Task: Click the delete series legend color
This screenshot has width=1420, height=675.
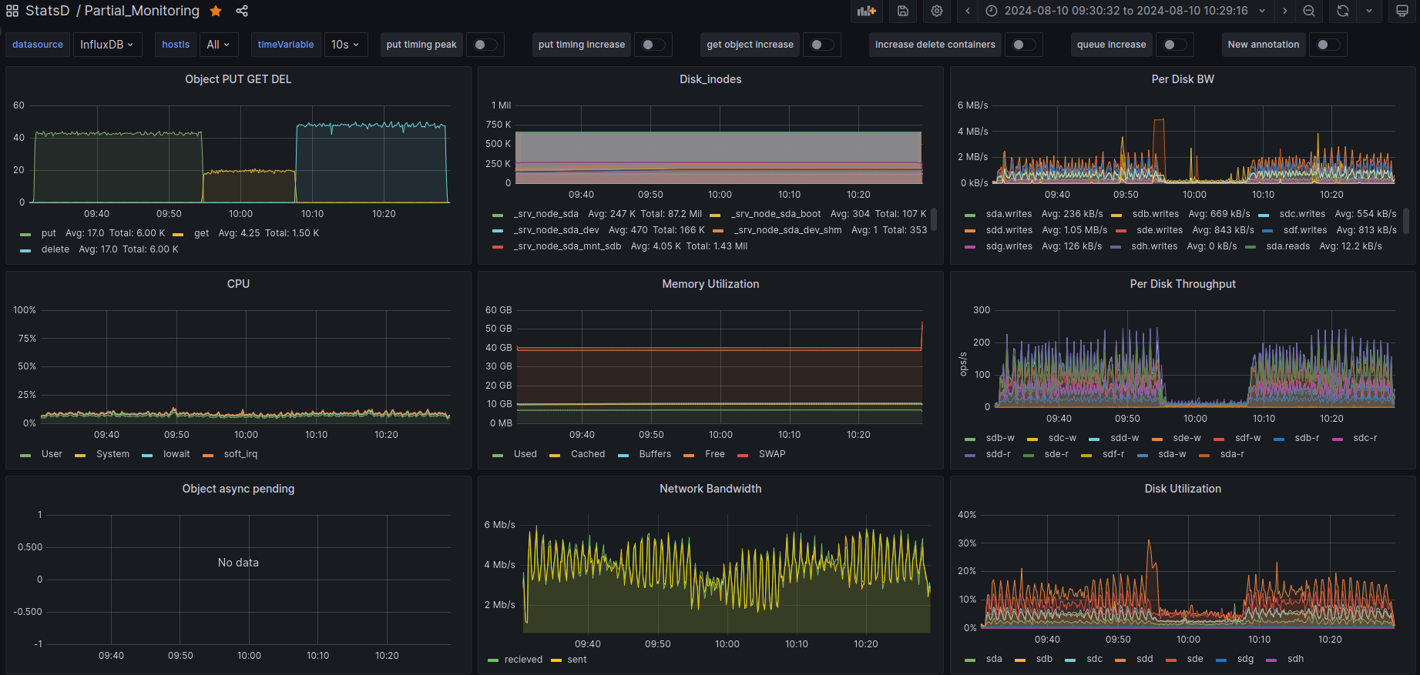Action: [x=25, y=250]
